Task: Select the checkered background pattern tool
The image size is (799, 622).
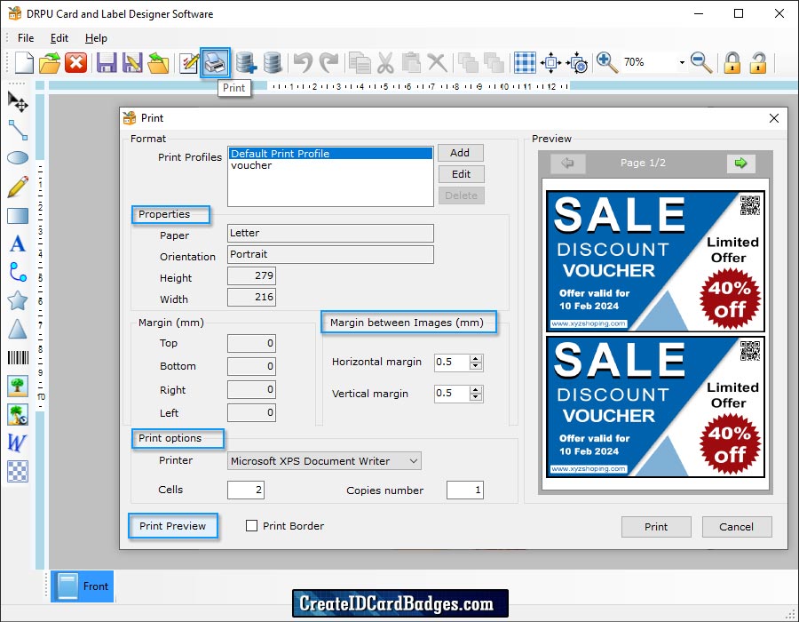Action: [18, 471]
